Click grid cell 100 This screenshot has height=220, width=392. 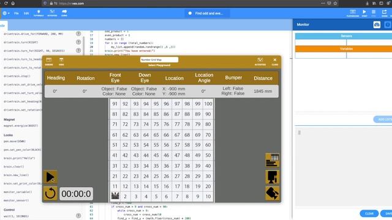[208, 104]
